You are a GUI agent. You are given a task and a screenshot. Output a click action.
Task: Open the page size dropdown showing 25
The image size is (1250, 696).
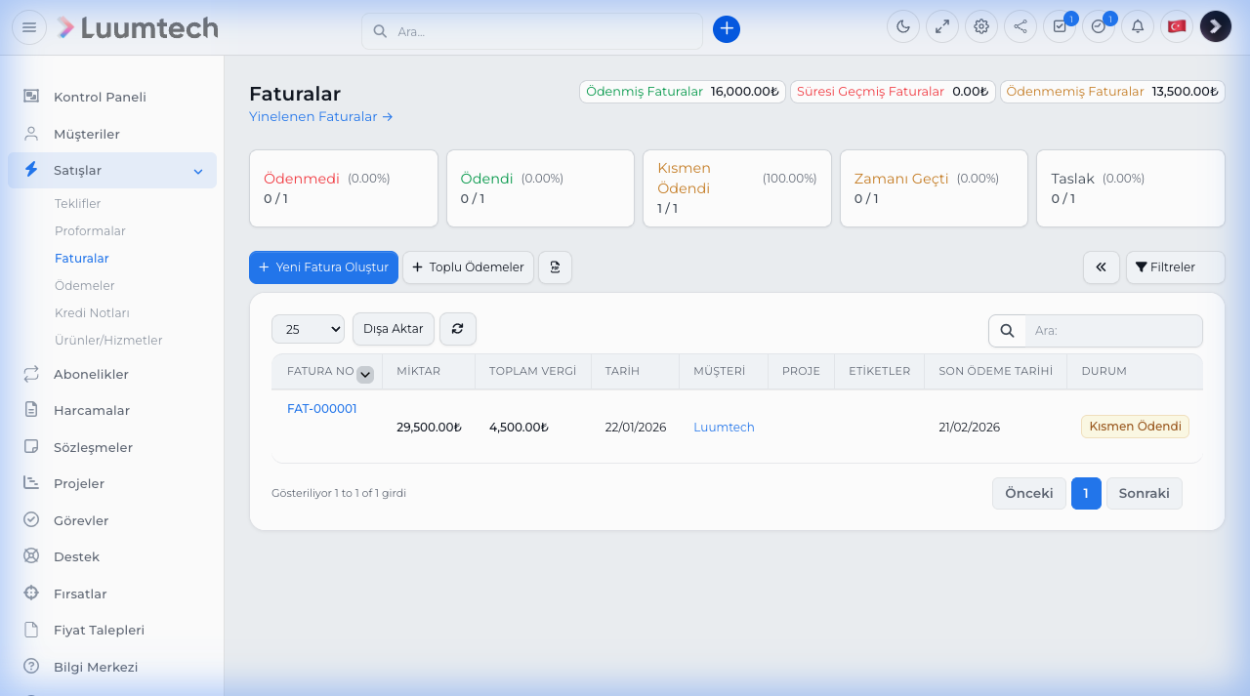[x=308, y=330]
